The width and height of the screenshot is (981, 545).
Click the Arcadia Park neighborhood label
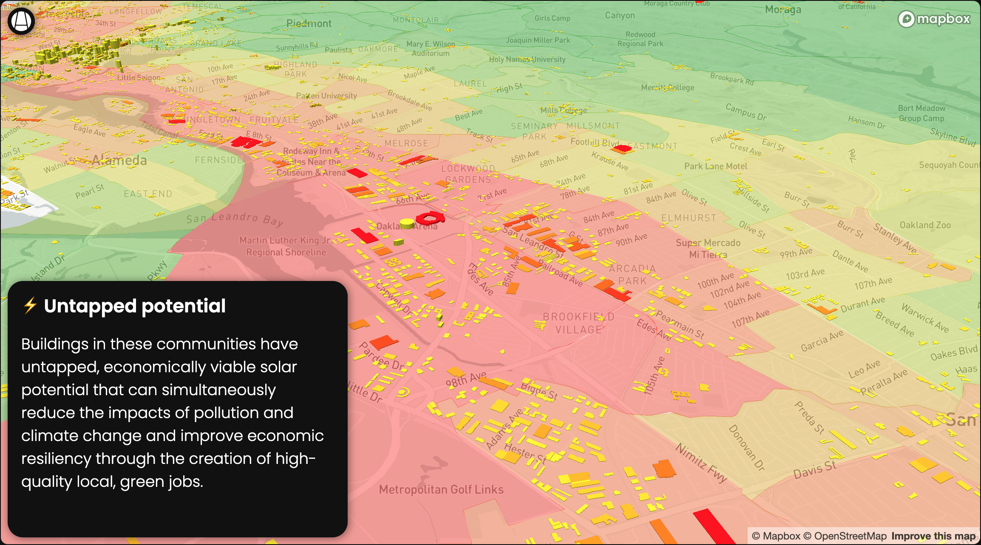tap(632, 275)
